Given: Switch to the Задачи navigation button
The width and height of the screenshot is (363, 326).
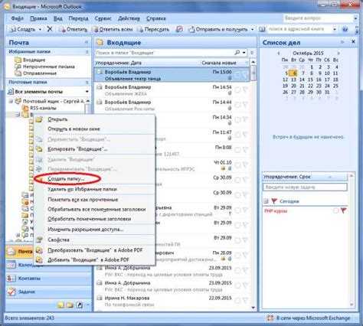Looking at the screenshot, I should coord(48,292).
